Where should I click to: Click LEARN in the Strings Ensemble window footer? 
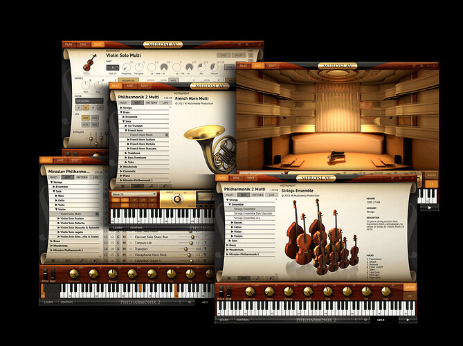coord(224,320)
